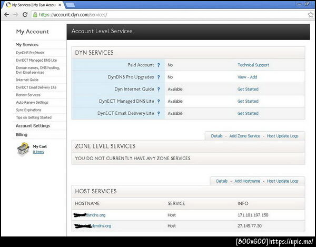
Task: Click the Add Zone Service link
Action: tap(245, 136)
